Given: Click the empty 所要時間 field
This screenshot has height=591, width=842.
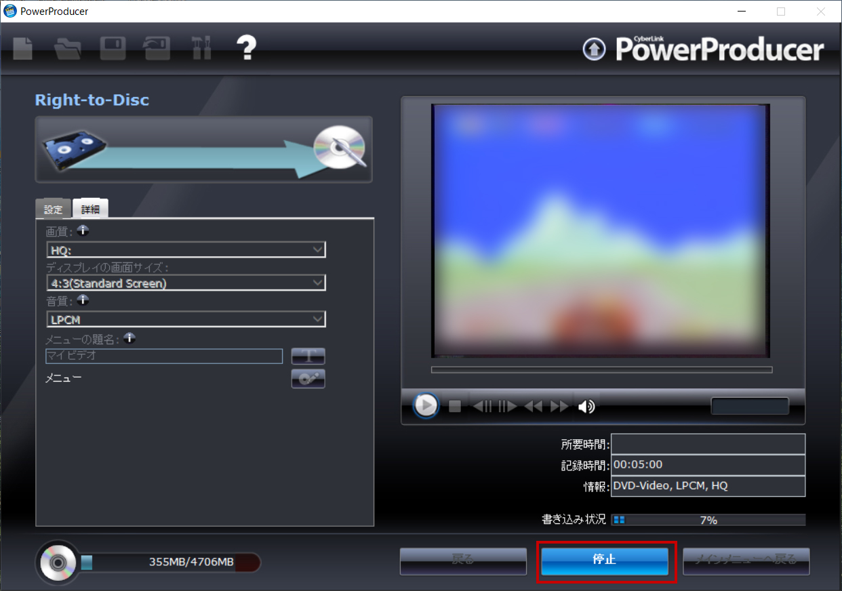Looking at the screenshot, I should click(708, 444).
